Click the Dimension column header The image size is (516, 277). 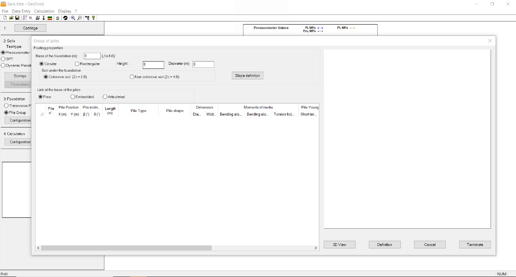click(x=204, y=107)
